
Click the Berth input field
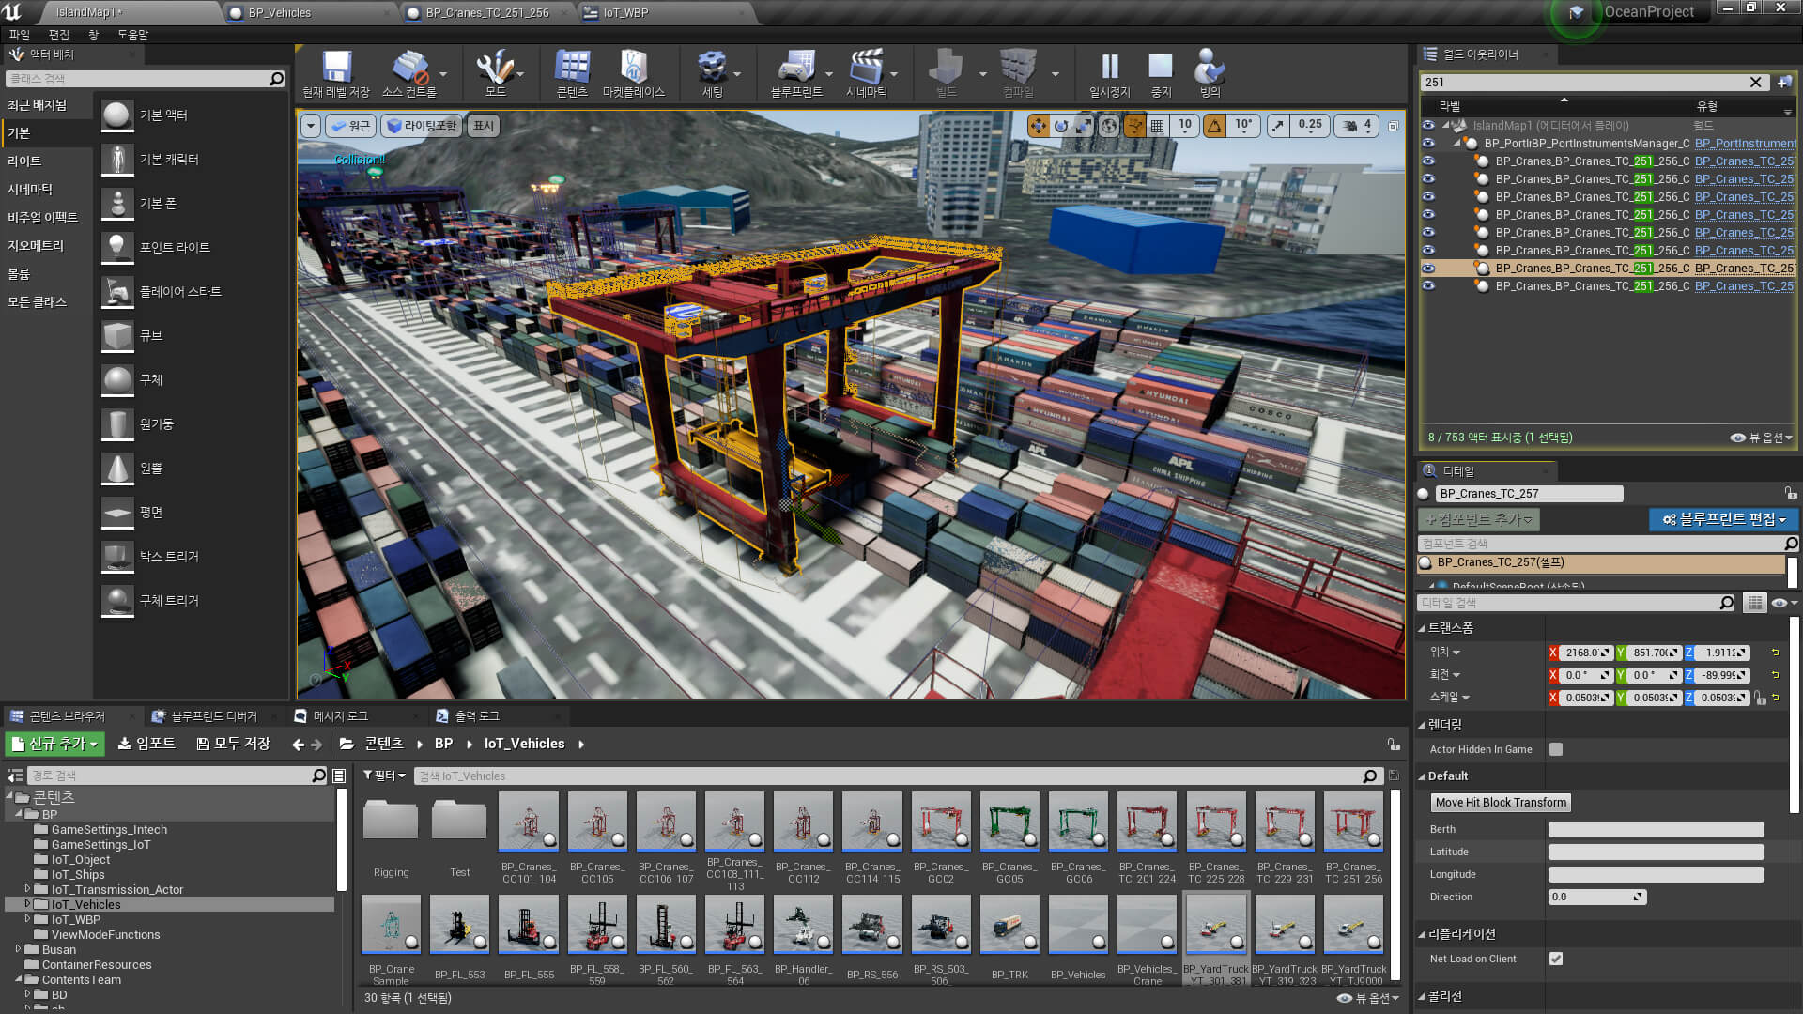(1656, 829)
